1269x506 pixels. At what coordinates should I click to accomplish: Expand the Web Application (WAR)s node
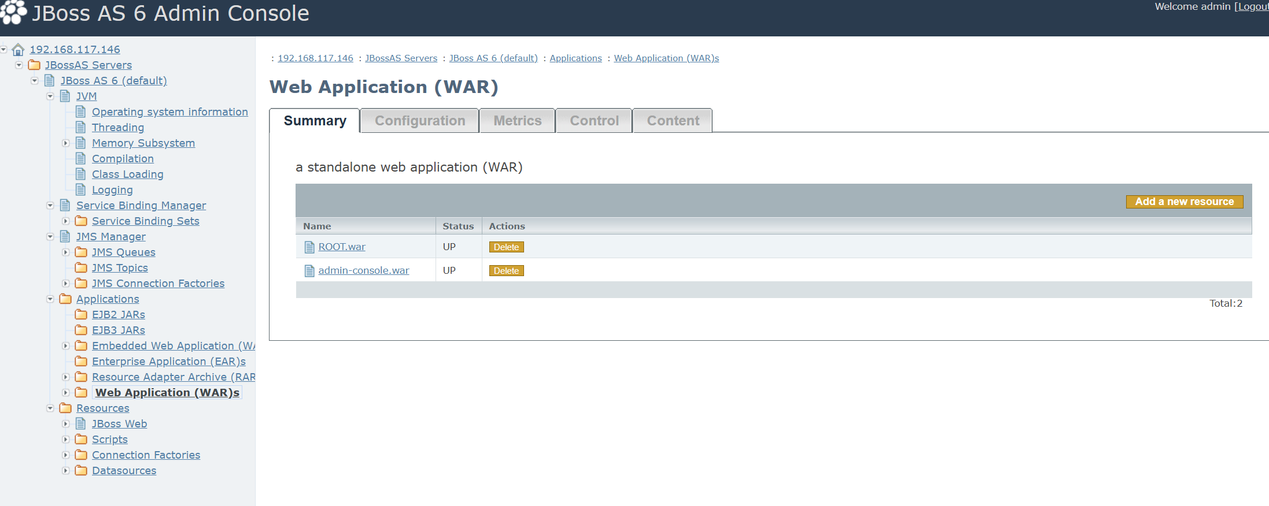(66, 393)
